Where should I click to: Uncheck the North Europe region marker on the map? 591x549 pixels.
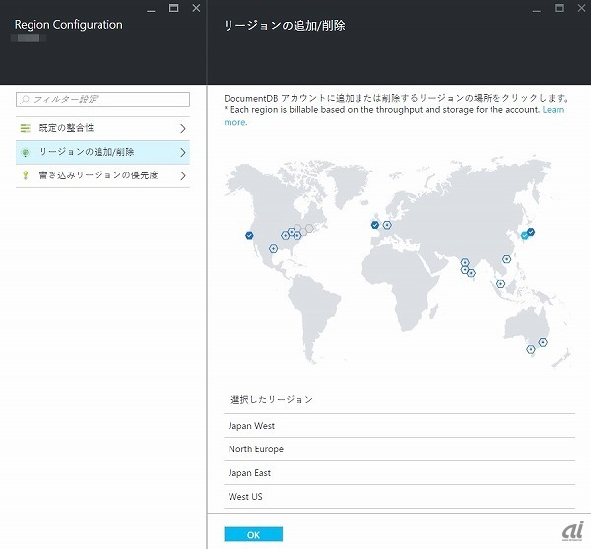[x=374, y=225]
